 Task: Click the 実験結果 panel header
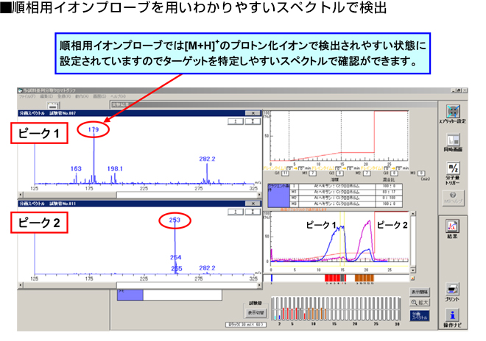(273, 104)
